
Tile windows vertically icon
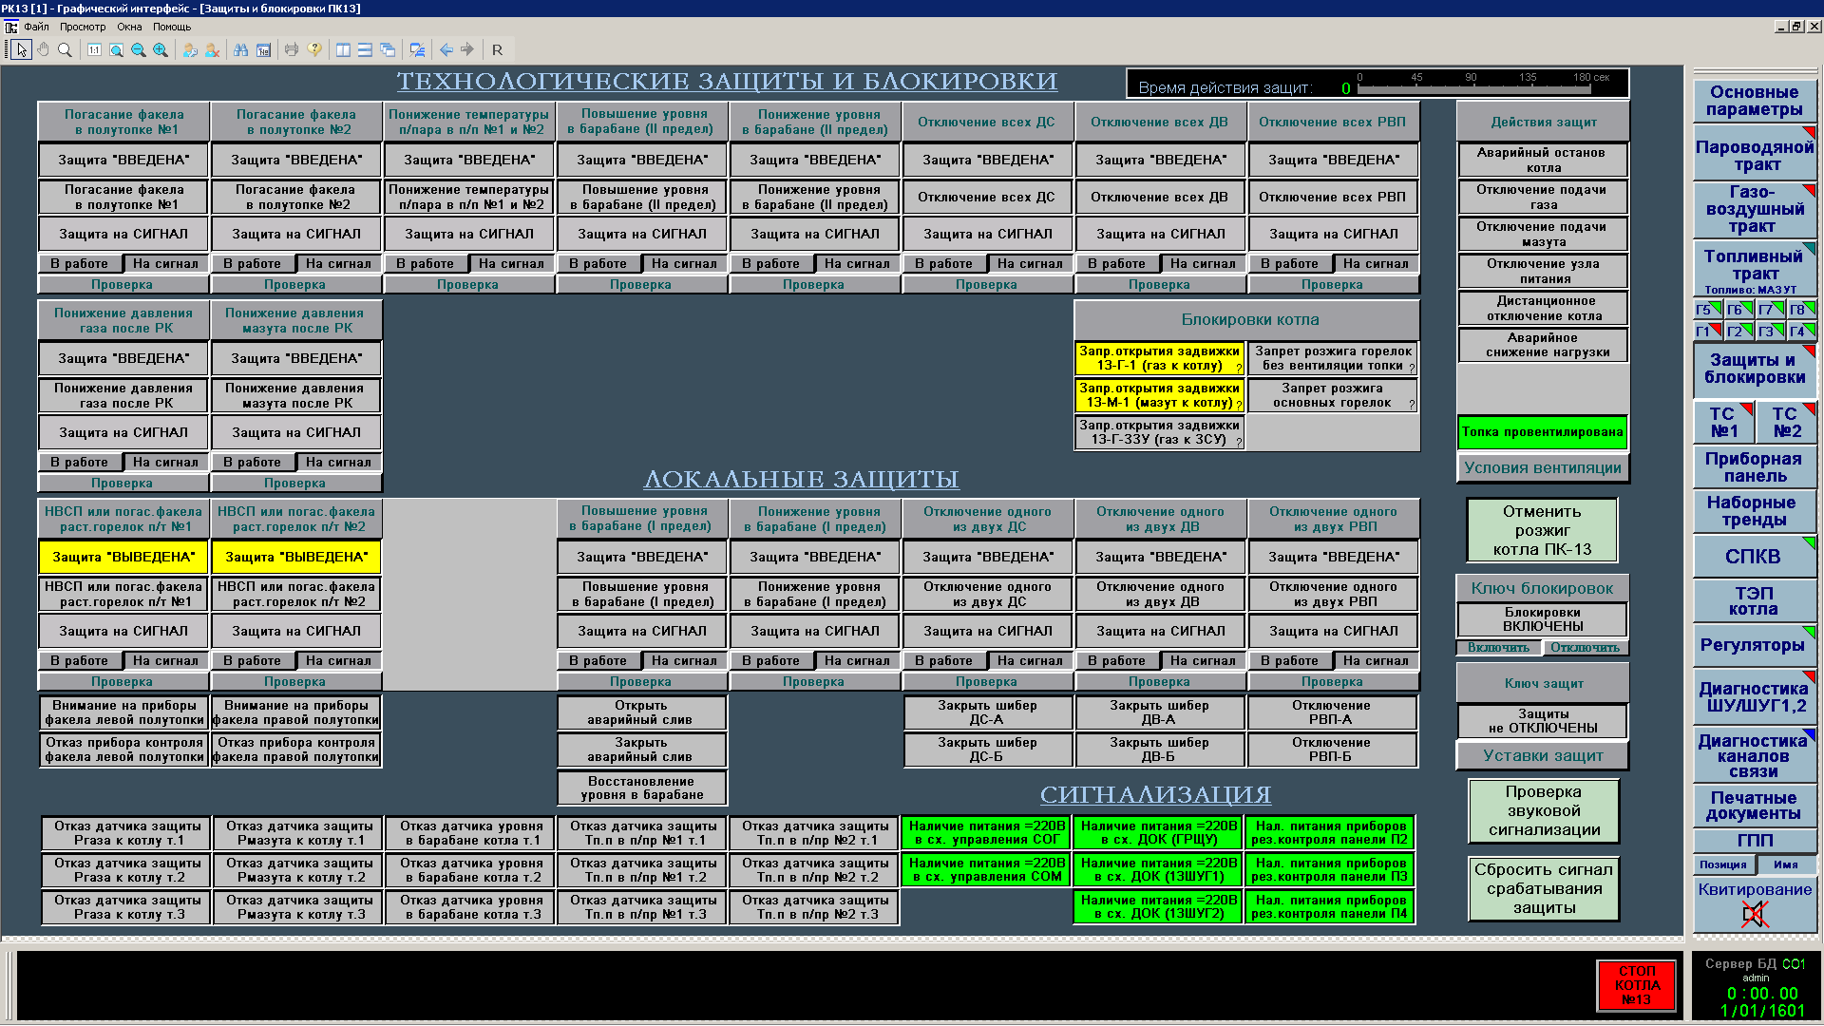[x=343, y=49]
